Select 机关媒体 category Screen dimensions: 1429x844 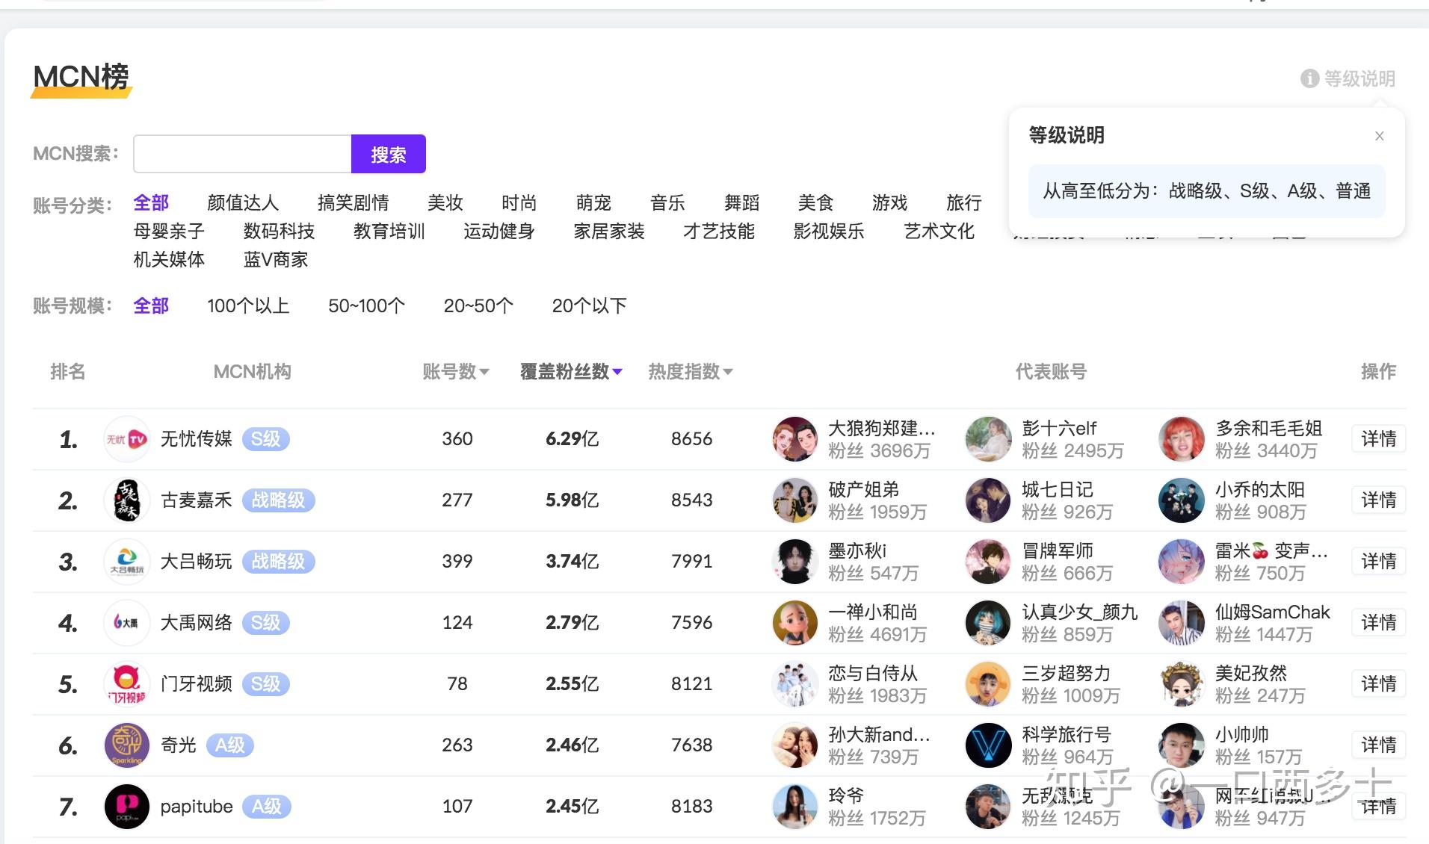[169, 259]
